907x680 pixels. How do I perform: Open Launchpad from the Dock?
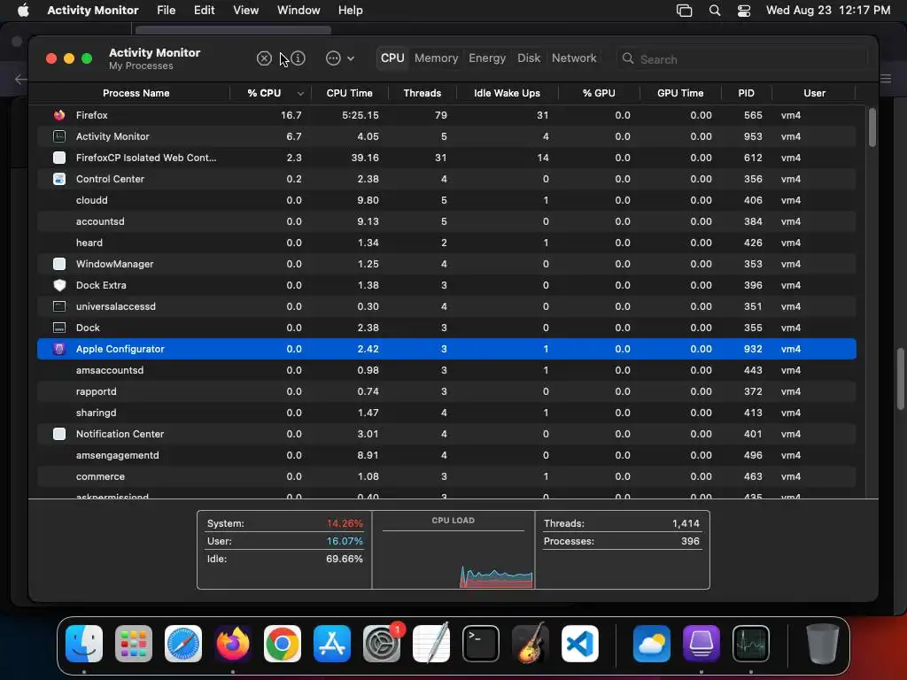pyautogui.click(x=134, y=644)
